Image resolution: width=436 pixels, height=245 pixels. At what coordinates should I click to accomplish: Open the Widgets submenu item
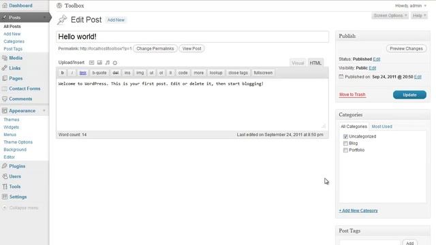click(x=11, y=127)
